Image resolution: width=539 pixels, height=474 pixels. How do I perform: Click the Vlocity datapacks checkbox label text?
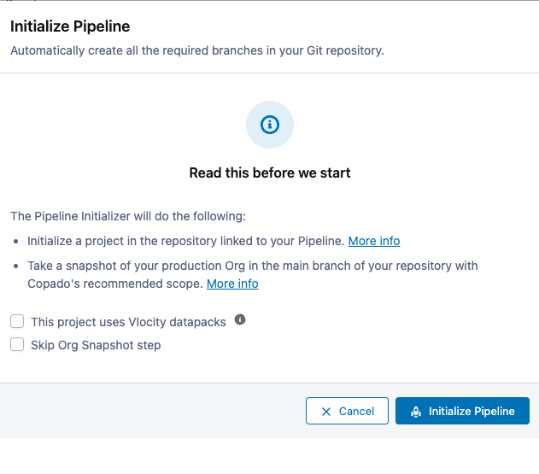(x=128, y=322)
